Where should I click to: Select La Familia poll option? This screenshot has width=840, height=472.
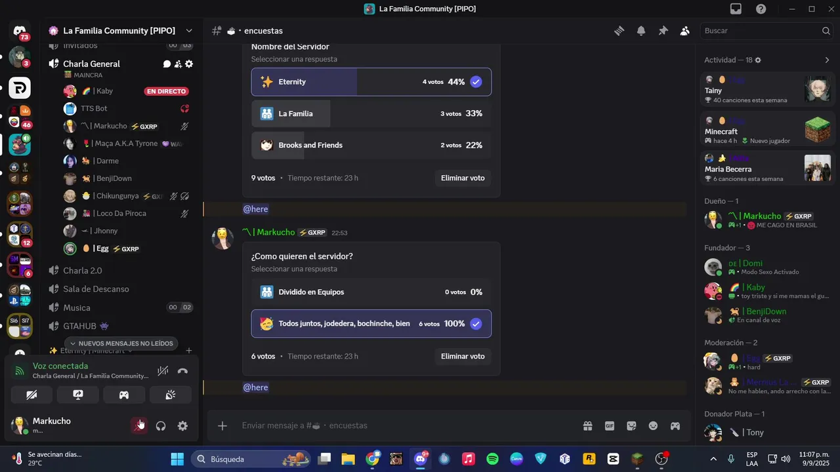coord(371,113)
